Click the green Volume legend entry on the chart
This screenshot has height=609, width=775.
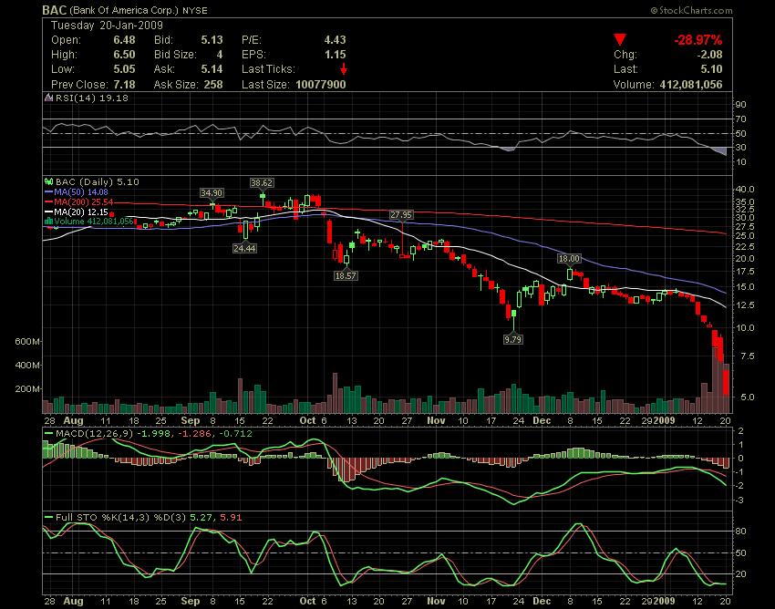pos(94,222)
